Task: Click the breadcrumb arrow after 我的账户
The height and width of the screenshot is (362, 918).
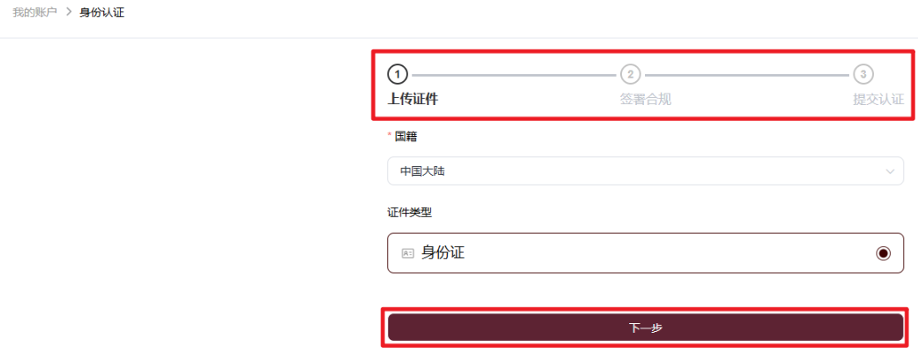Action: [69, 12]
